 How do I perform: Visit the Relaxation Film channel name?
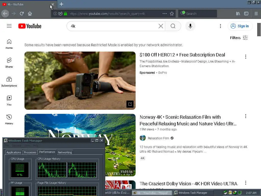click(x=159, y=138)
